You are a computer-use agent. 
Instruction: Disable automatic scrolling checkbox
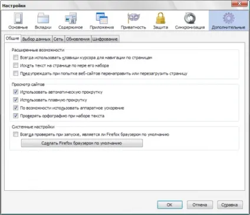coord(15,92)
